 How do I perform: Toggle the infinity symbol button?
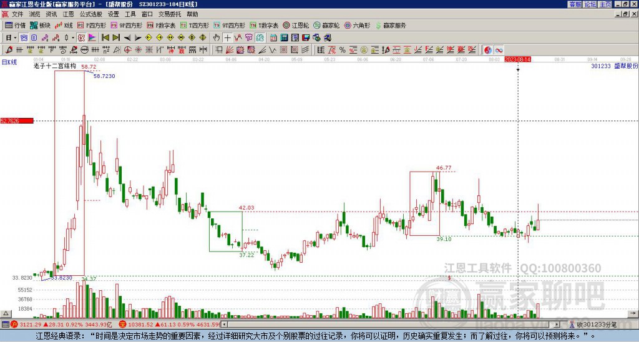click(499, 50)
